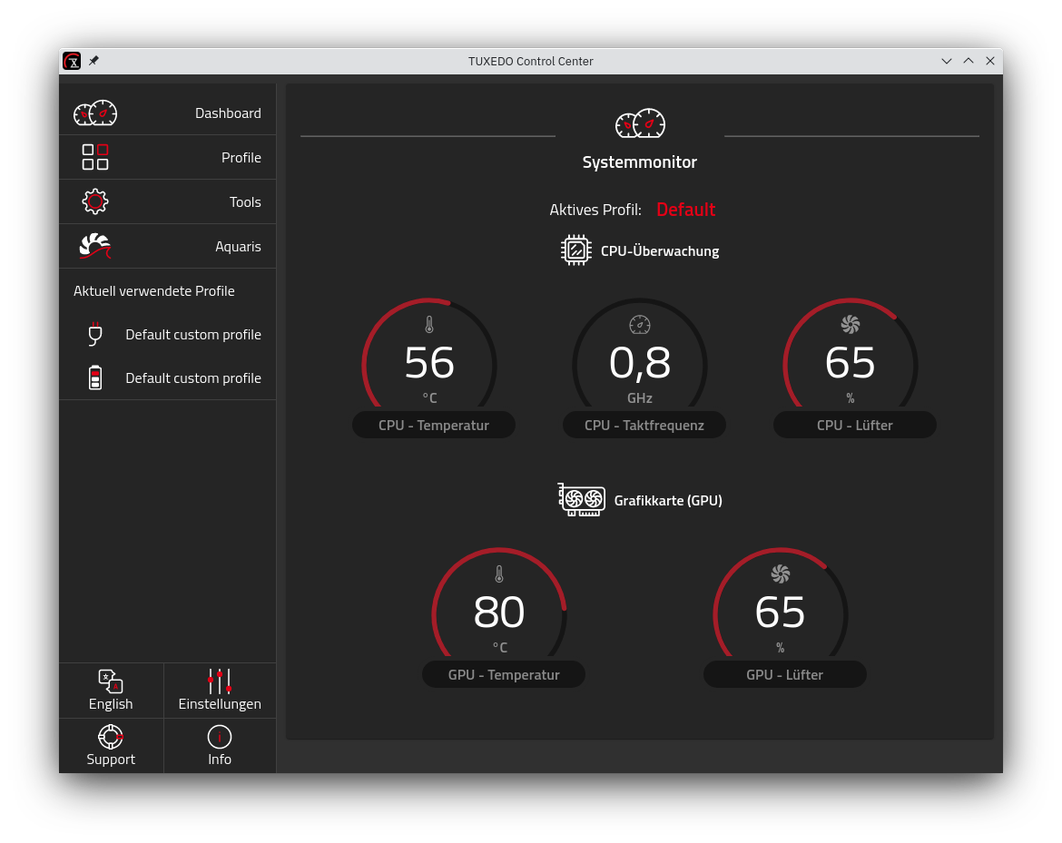The image size is (1062, 843).
Task: Click the Dashboard gauges icon in sidebar
Action: tap(95, 113)
